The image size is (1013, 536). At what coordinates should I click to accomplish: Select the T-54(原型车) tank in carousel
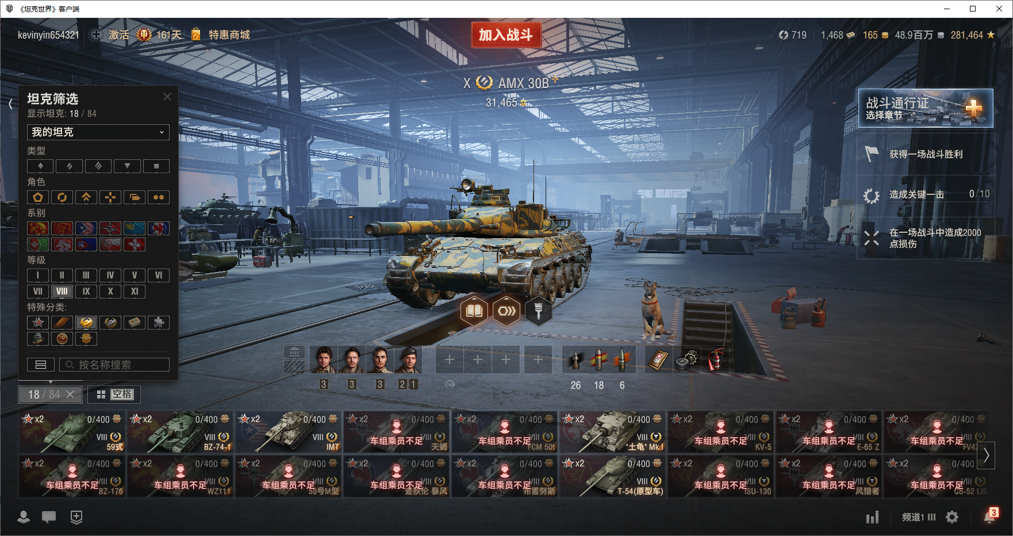[x=613, y=476]
